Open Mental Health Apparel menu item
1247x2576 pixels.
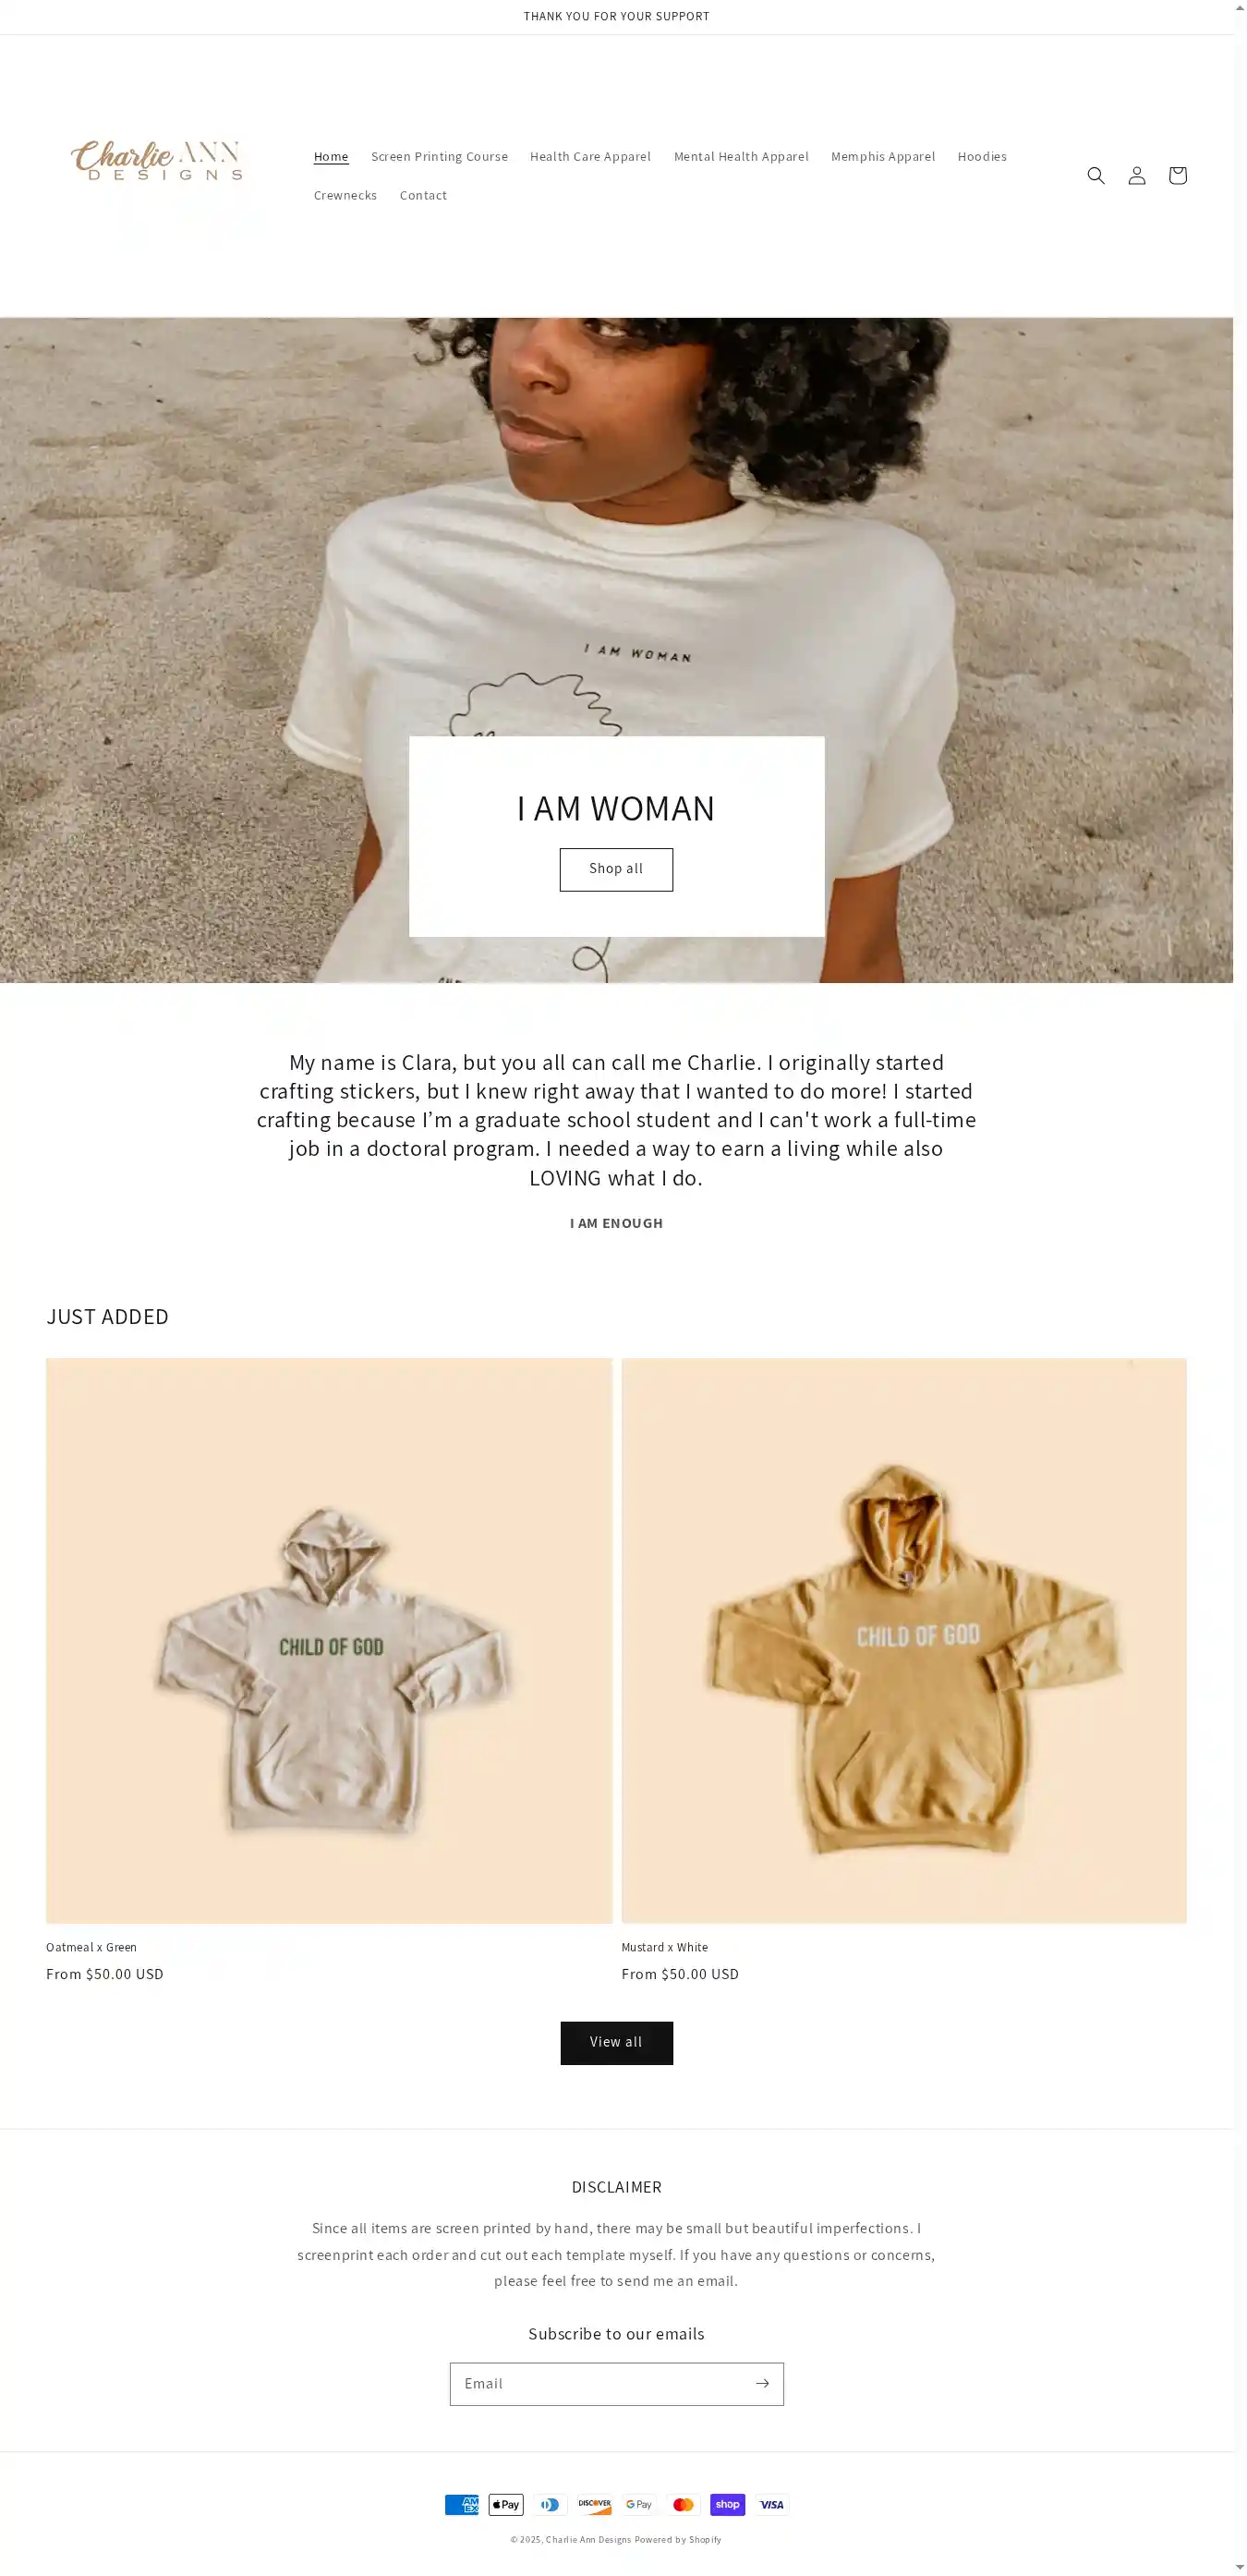741,157
